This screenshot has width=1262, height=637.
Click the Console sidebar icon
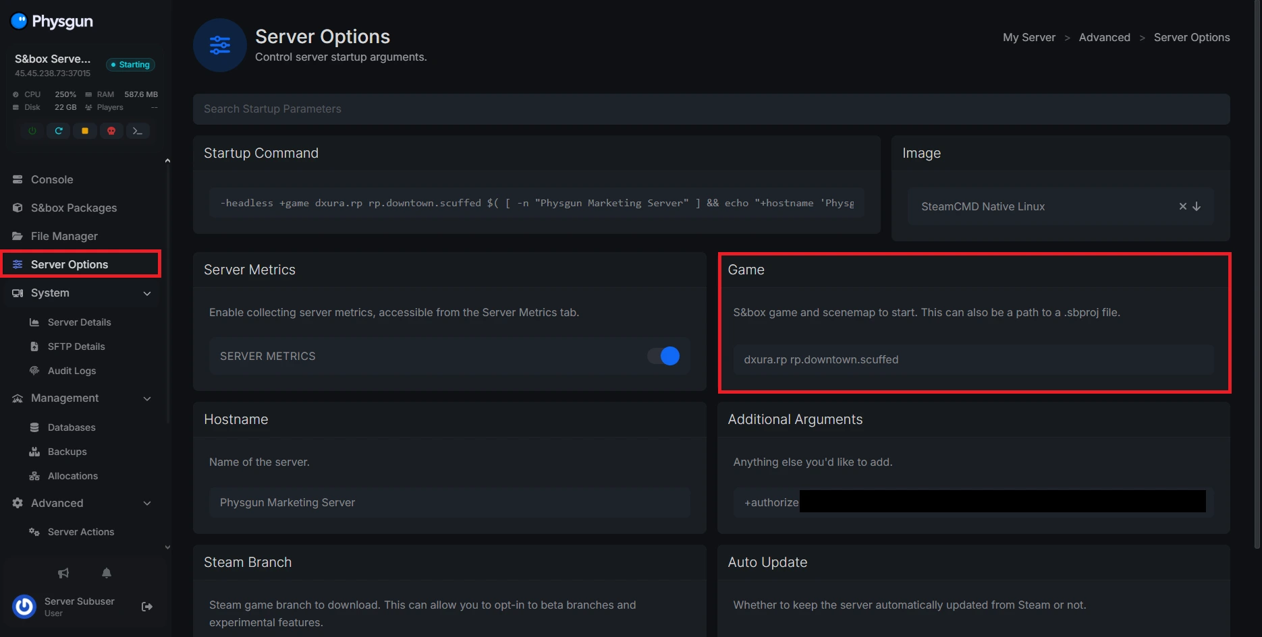(18, 179)
